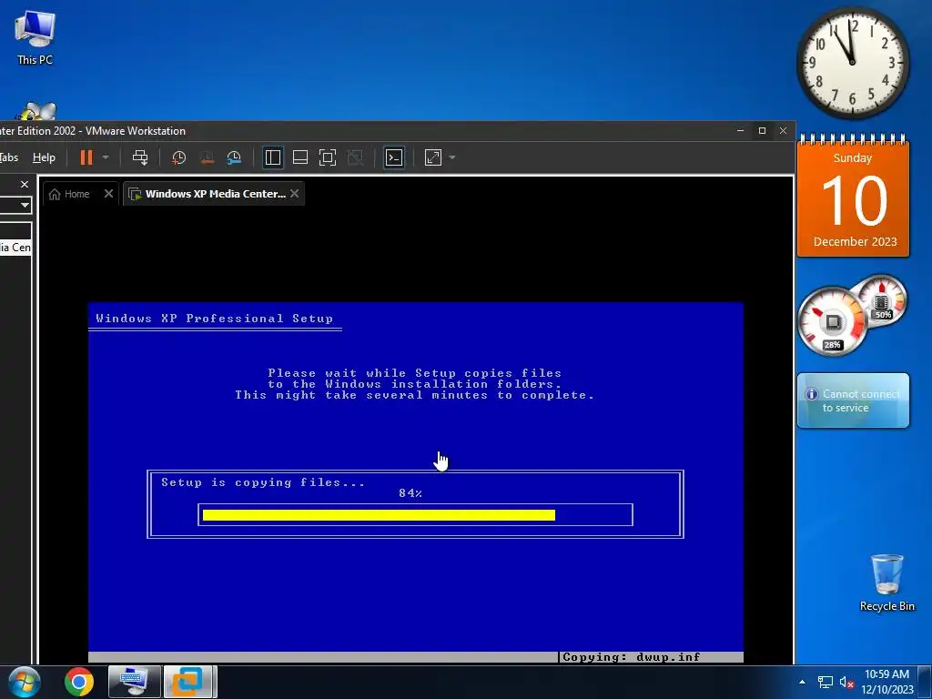This screenshot has width=932, height=699.
Task: Open the Windows Start menu orb
Action: [24, 682]
